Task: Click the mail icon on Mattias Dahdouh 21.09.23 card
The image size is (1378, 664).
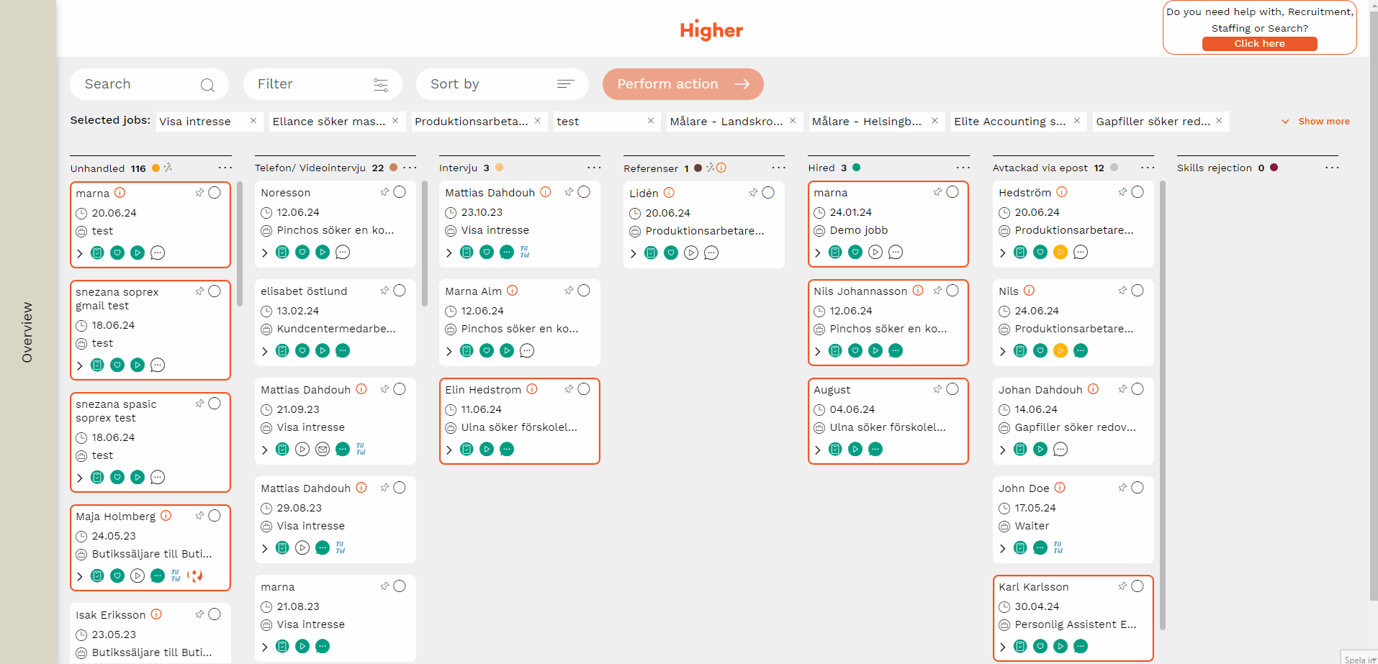Action: pyautogui.click(x=323, y=450)
